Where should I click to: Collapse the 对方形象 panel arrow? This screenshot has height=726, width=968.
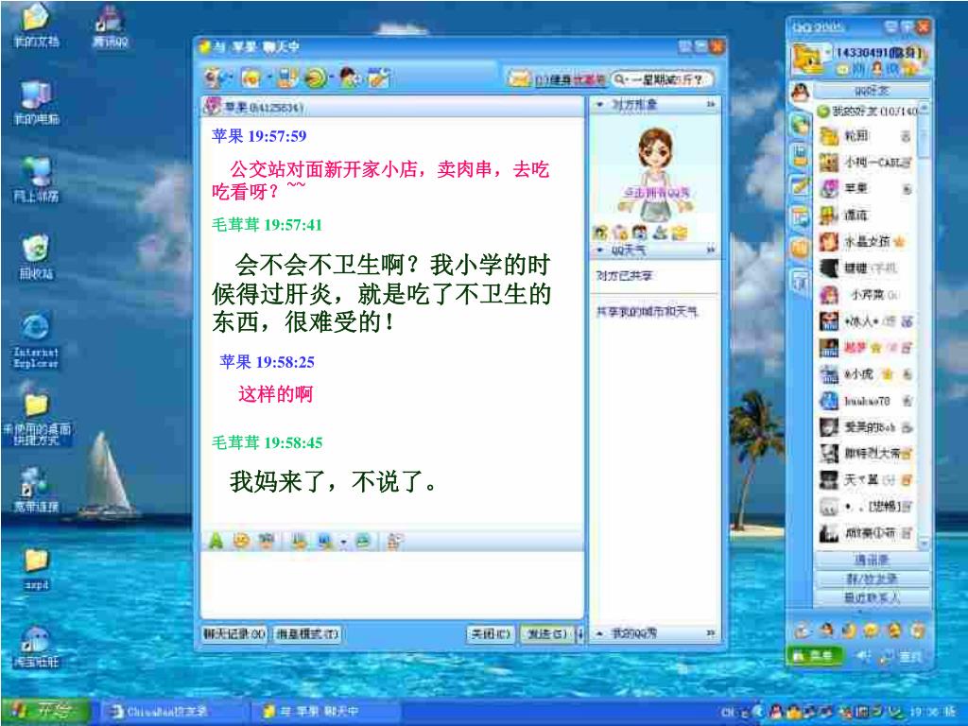pos(598,105)
